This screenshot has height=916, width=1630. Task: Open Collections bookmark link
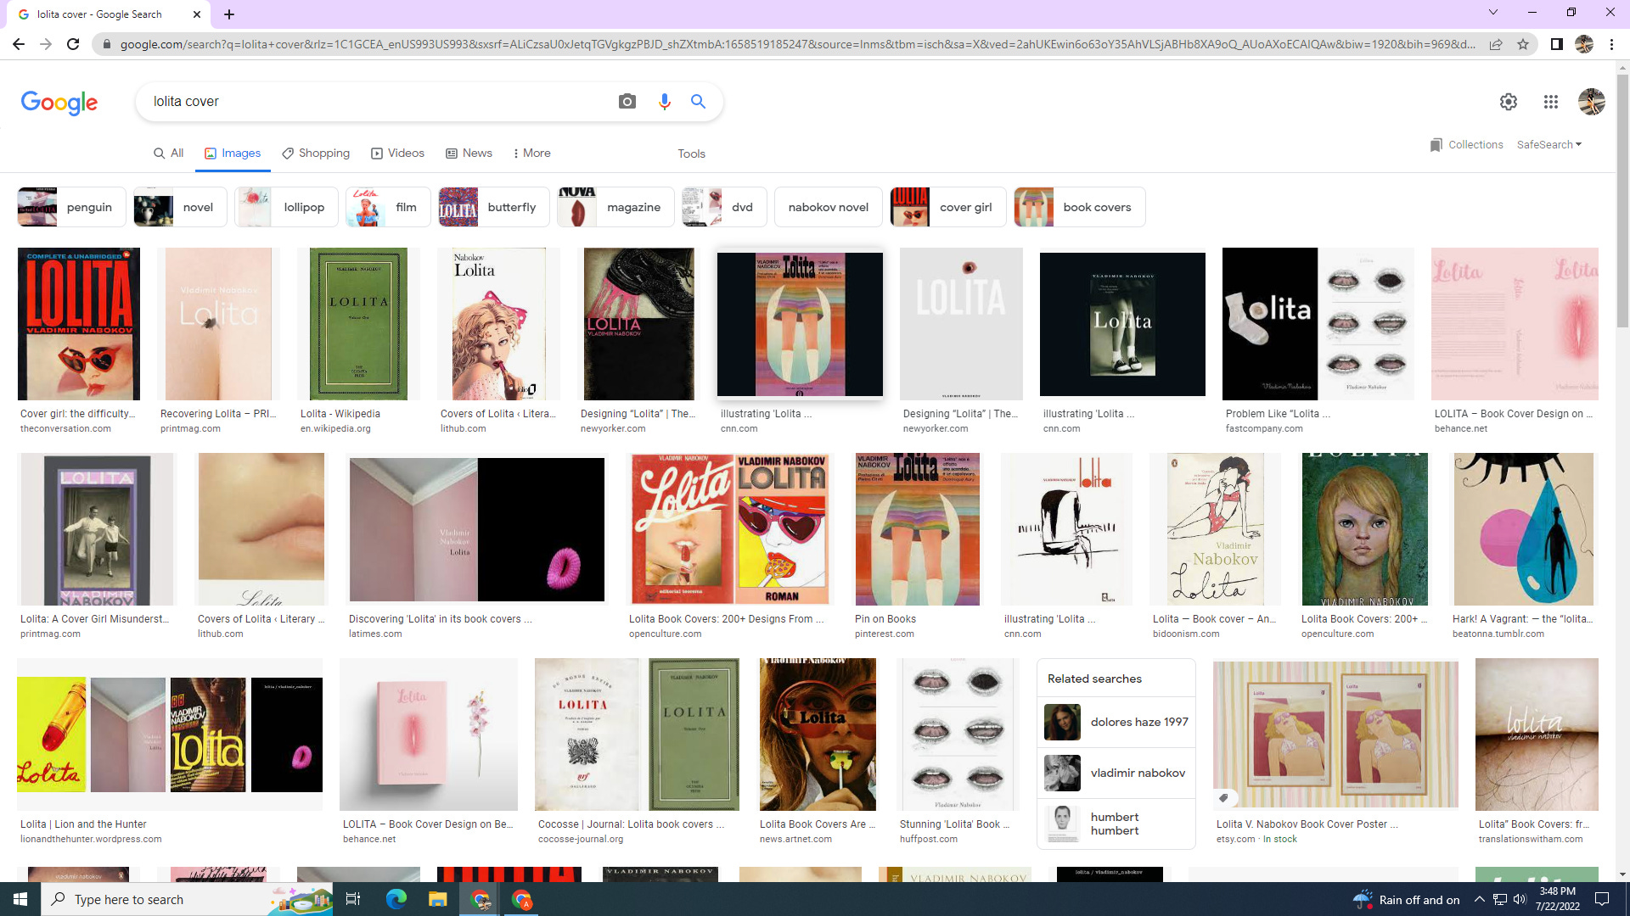pyautogui.click(x=1467, y=145)
